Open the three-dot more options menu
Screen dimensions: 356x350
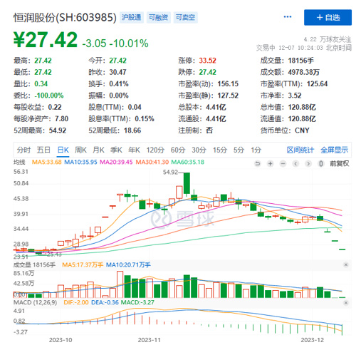[x=288, y=17]
